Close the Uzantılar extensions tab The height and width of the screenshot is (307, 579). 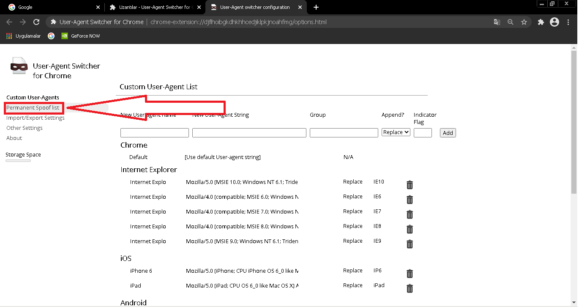coord(199,7)
